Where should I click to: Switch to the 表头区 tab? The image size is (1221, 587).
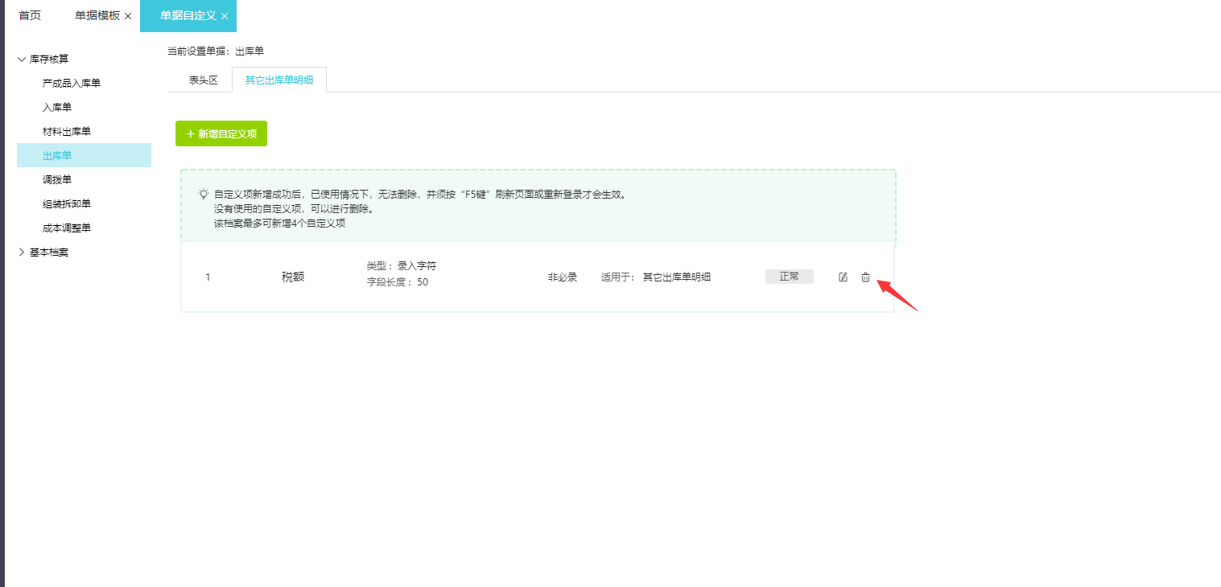pyautogui.click(x=200, y=79)
